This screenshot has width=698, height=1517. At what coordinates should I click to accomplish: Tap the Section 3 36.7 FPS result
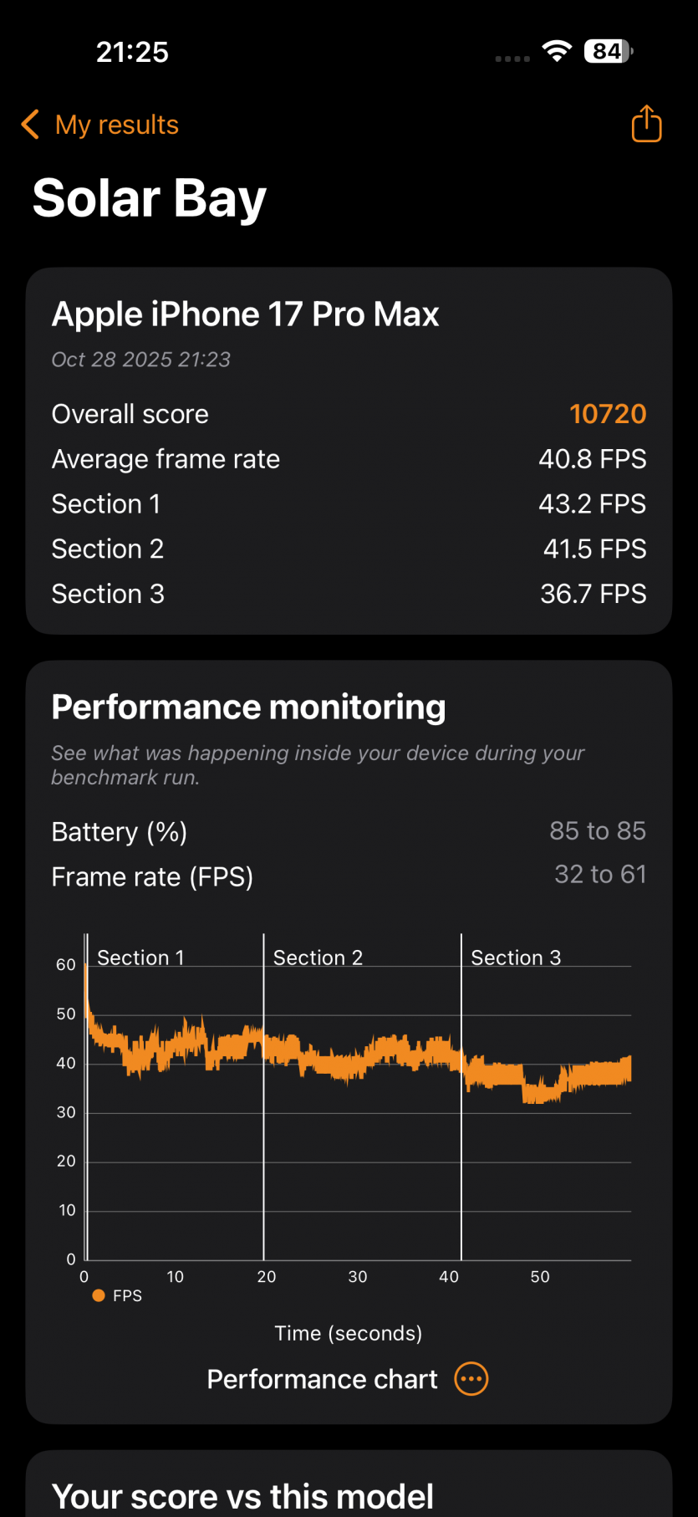click(x=593, y=594)
